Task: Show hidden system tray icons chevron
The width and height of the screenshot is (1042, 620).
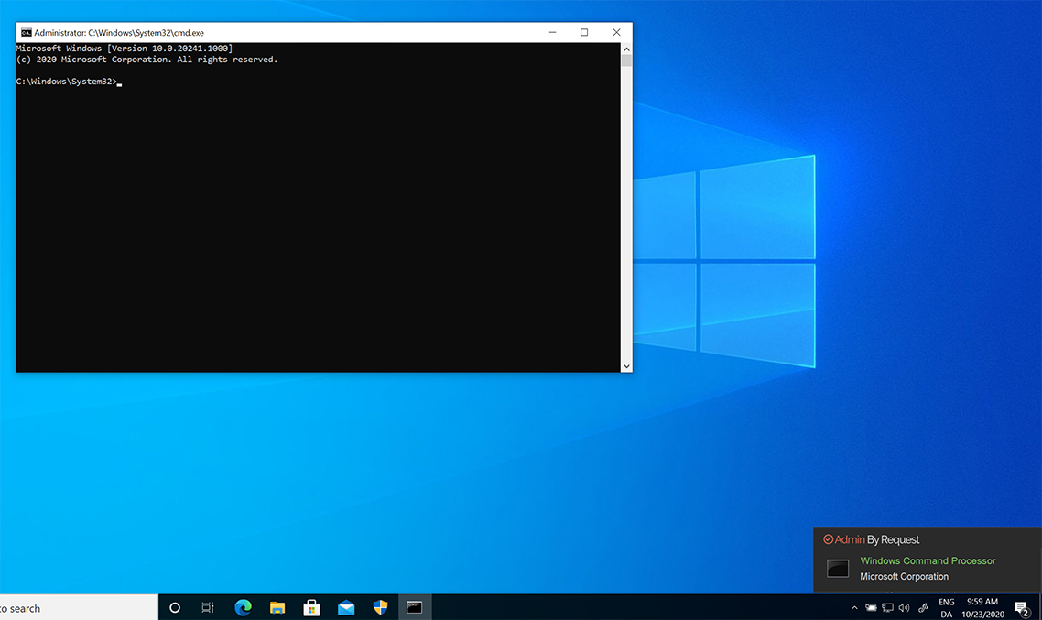Action: pos(854,607)
